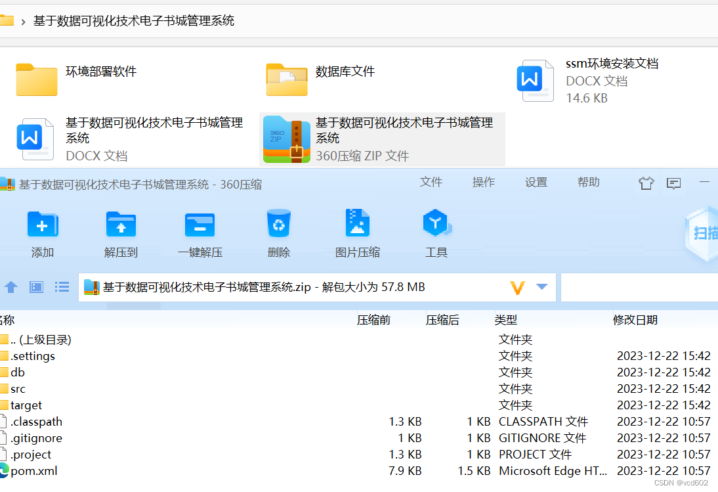This screenshot has height=492, width=718.
Task: Open the dropdown arrow next to the V badge
Action: (542, 286)
